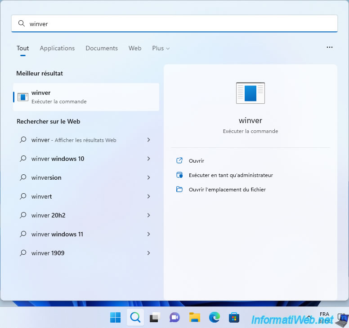The height and width of the screenshot is (328, 349).
Task: Choose 'Exécuter en tant qu'administrateur'
Action: click(231, 175)
